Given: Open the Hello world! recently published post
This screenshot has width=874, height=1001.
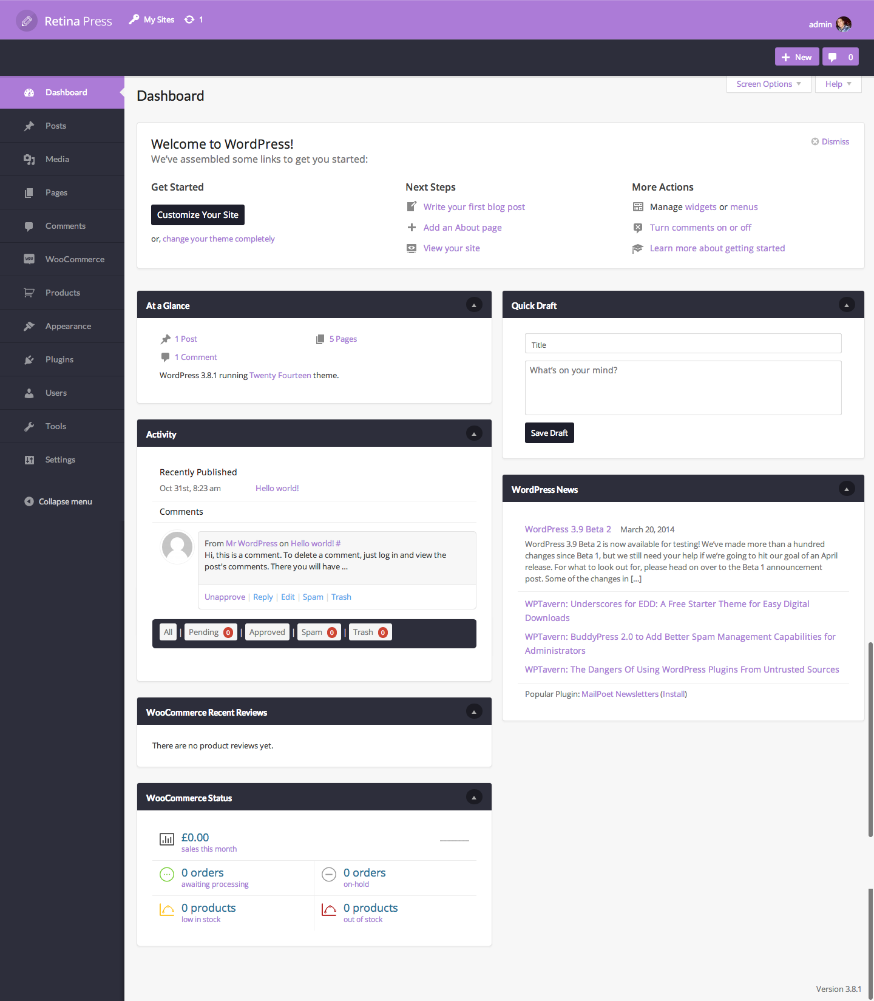Looking at the screenshot, I should point(277,489).
